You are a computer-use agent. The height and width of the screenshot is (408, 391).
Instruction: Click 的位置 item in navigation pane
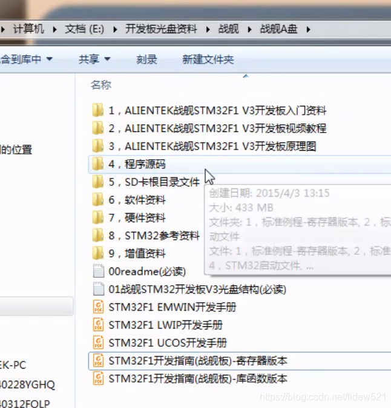16,150
